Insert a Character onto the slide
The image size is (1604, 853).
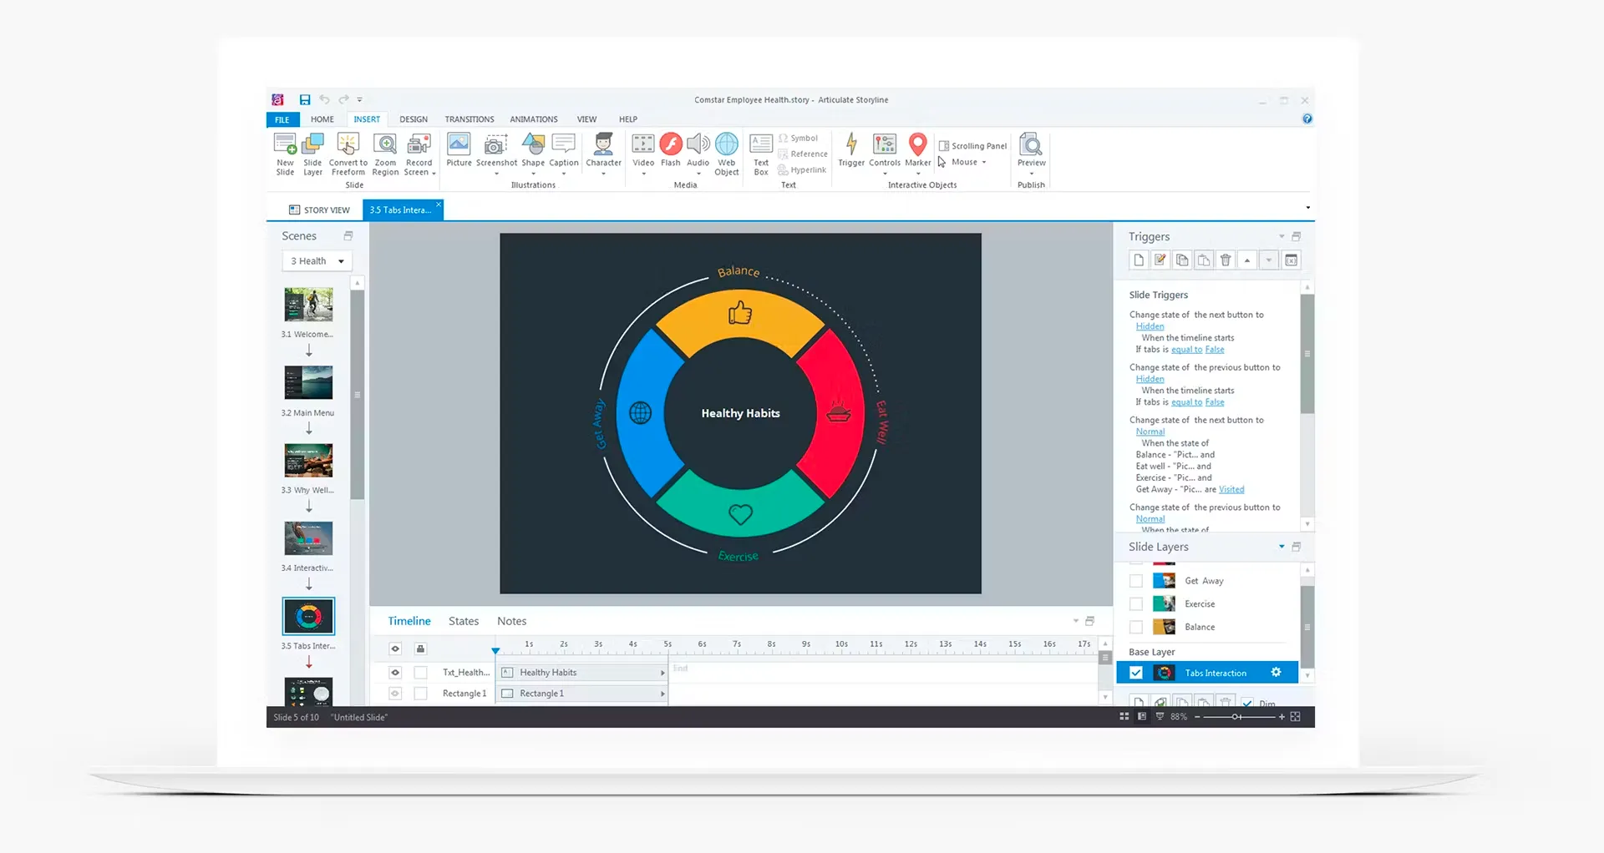(x=603, y=150)
